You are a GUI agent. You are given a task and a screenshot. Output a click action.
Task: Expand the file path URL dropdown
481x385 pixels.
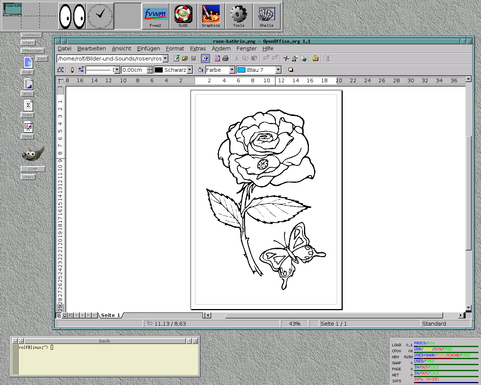point(165,59)
